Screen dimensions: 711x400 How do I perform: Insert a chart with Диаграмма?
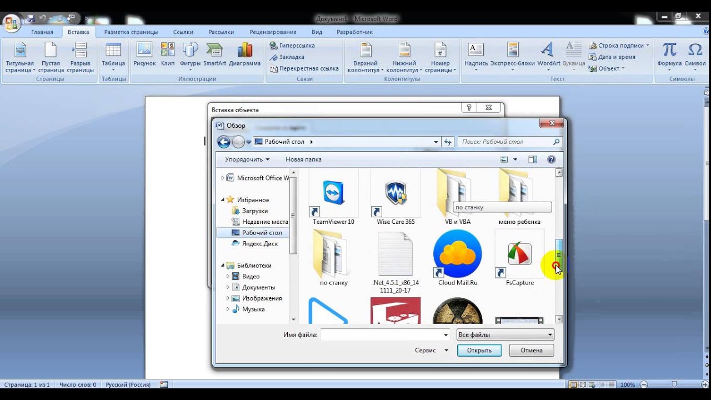click(244, 55)
